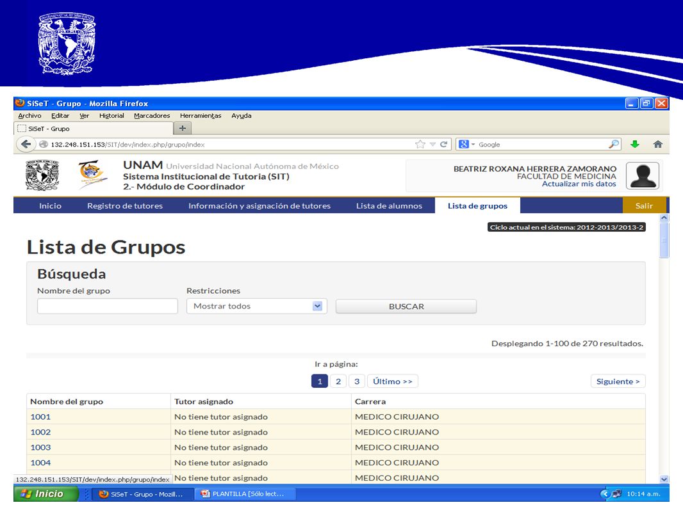Open URL history dropdown arrow in address bar
This screenshot has width=683, height=512.
[x=432, y=145]
